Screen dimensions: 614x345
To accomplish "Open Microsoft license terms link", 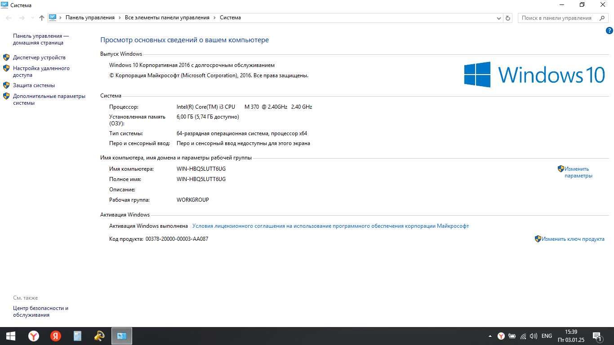I will pos(330,226).
